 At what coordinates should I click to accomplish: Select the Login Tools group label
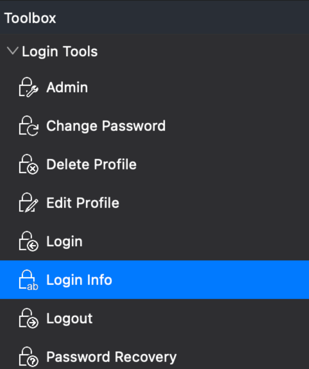click(60, 52)
